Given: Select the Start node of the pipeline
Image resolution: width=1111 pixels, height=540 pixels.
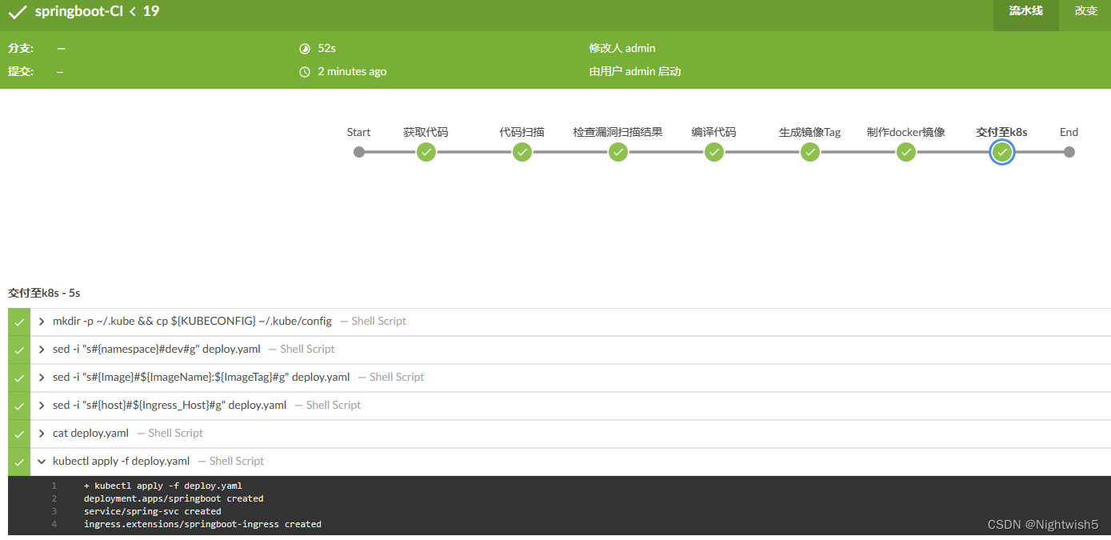Looking at the screenshot, I should tap(359, 152).
